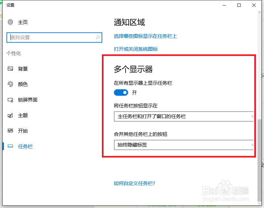
Task: Click the gear icon next to 主页
Action: coord(10,22)
